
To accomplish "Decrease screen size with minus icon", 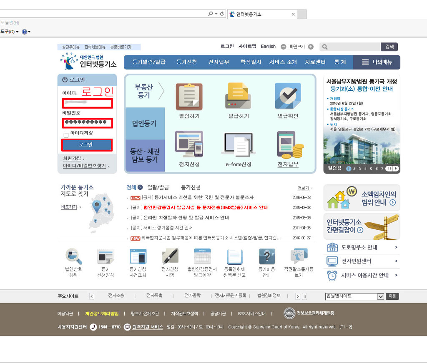I will click(x=284, y=47).
